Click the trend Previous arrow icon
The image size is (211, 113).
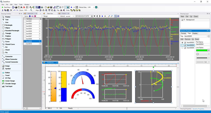(97, 16)
